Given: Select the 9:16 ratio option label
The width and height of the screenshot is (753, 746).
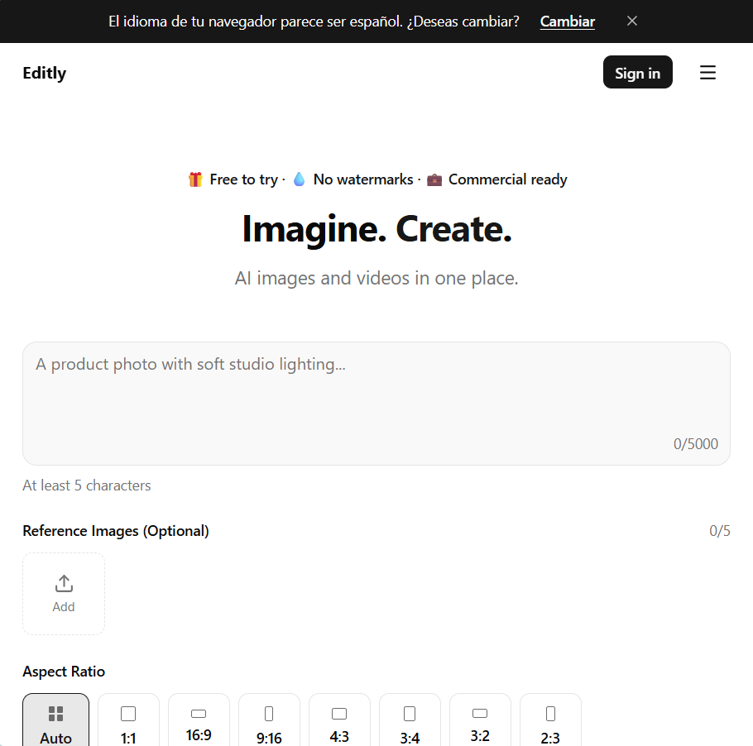Looking at the screenshot, I should tap(269, 738).
